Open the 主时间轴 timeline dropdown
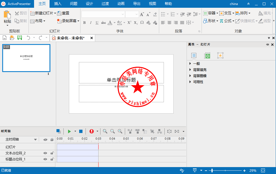The image size is (276, 174). click(x=35, y=140)
